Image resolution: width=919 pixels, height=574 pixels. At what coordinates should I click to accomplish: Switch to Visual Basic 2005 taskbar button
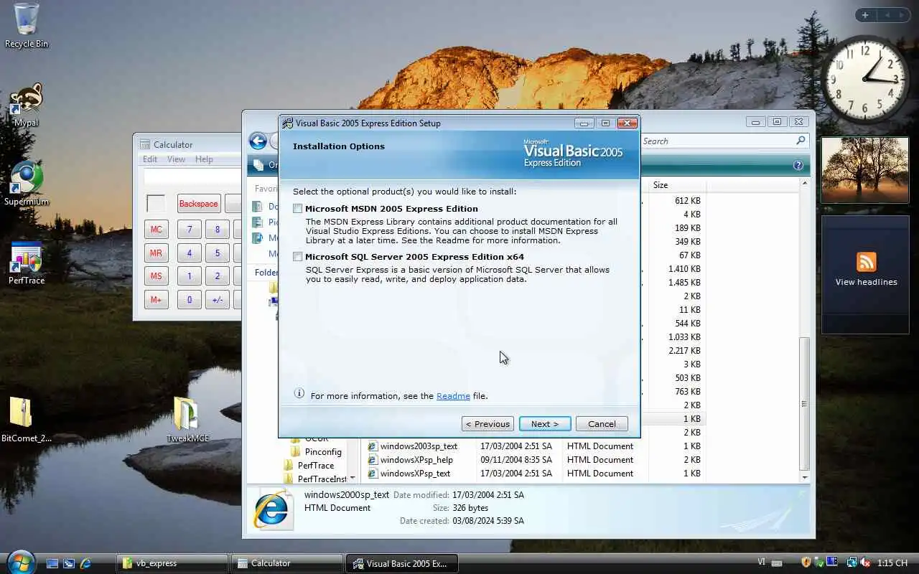pos(402,564)
